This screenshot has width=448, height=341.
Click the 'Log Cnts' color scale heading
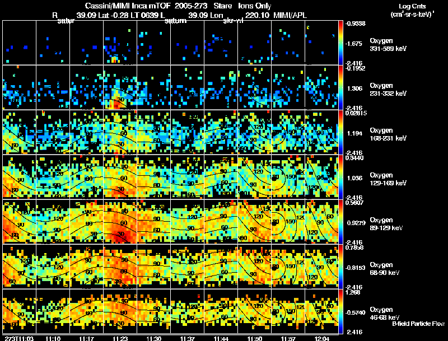click(x=412, y=6)
